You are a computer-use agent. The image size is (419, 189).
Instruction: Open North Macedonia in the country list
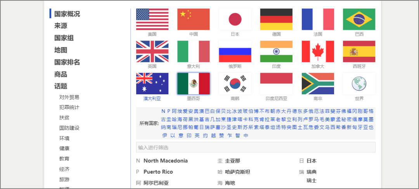[x=166, y=161]
